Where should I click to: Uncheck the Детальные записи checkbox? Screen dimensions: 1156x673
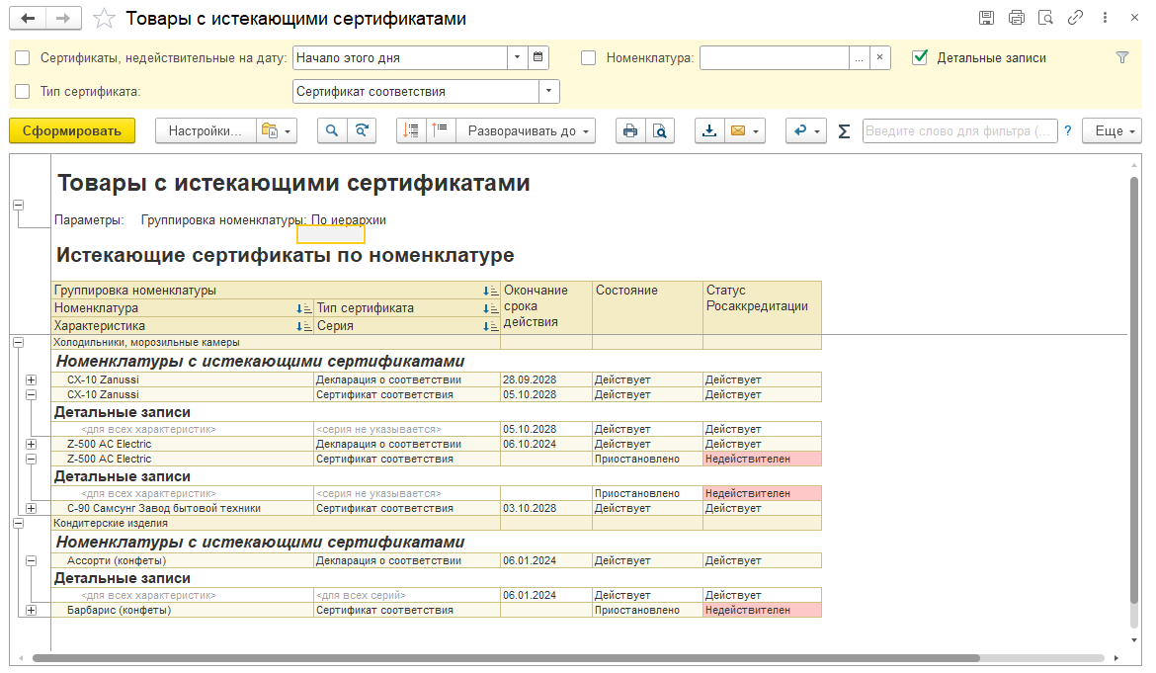tap(920, 58)
